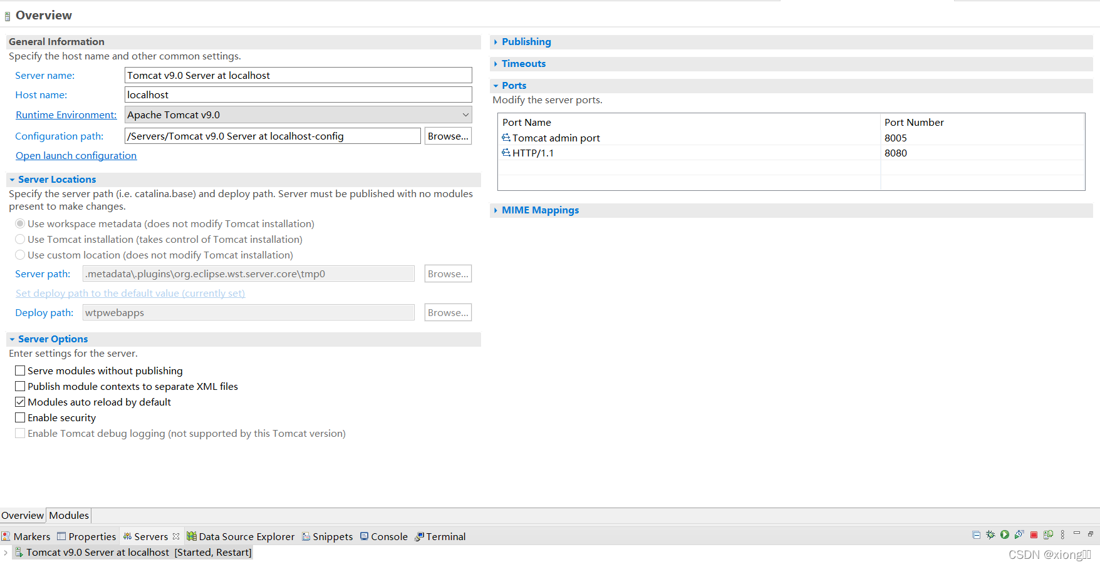Start the server in profile mode
Screen dimensions: 1100x567
click(1019, 535)
